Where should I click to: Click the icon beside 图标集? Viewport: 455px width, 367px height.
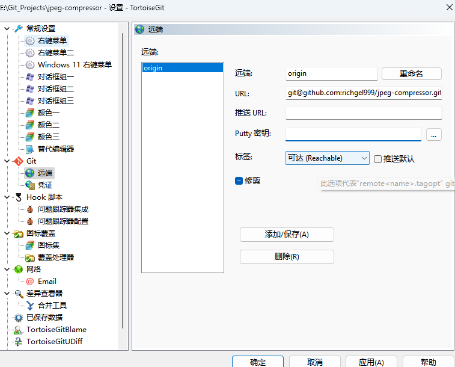[x=30, y=245]
